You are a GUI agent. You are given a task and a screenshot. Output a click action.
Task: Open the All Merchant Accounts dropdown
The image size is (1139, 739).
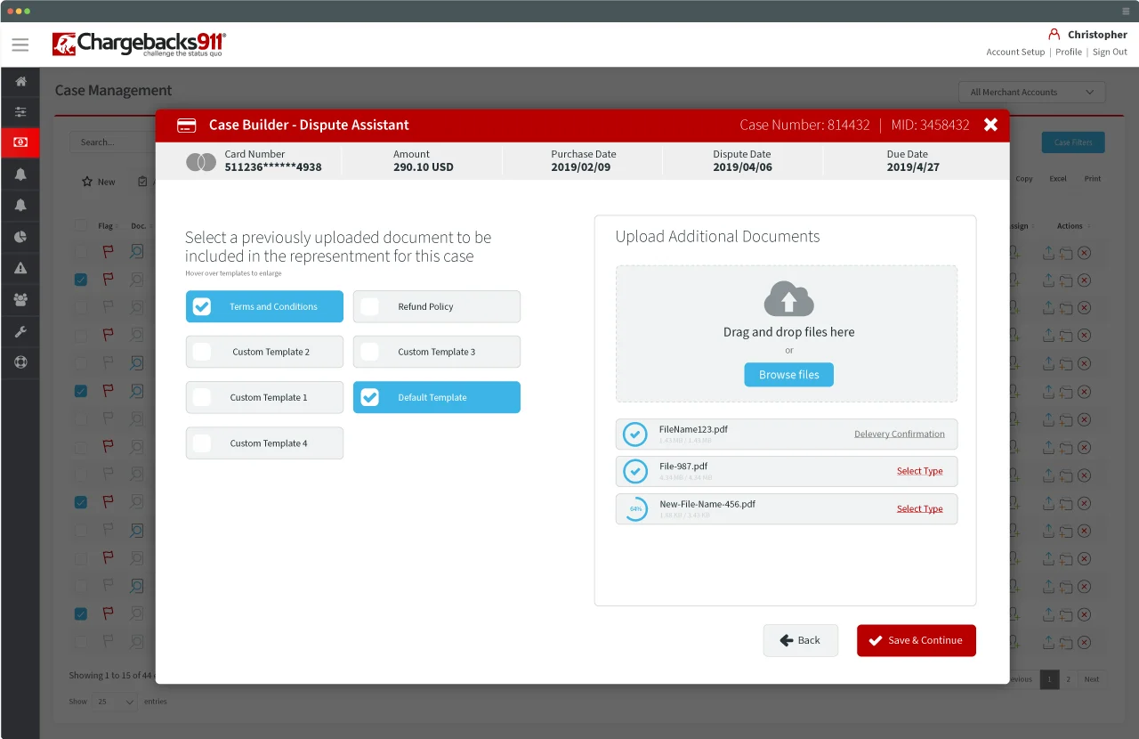click(1030, 92)
